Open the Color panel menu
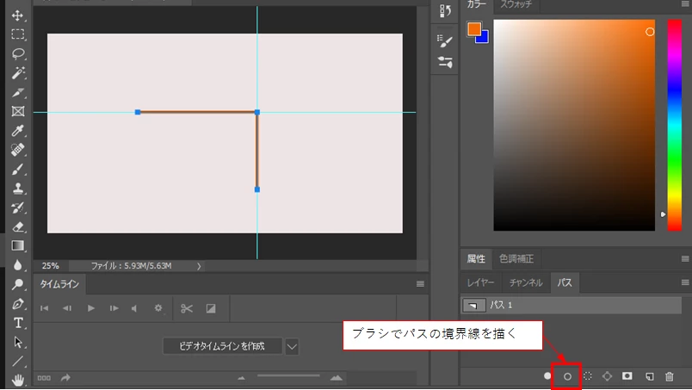Screen dimensions: 692x390 (x=685, y=4)
